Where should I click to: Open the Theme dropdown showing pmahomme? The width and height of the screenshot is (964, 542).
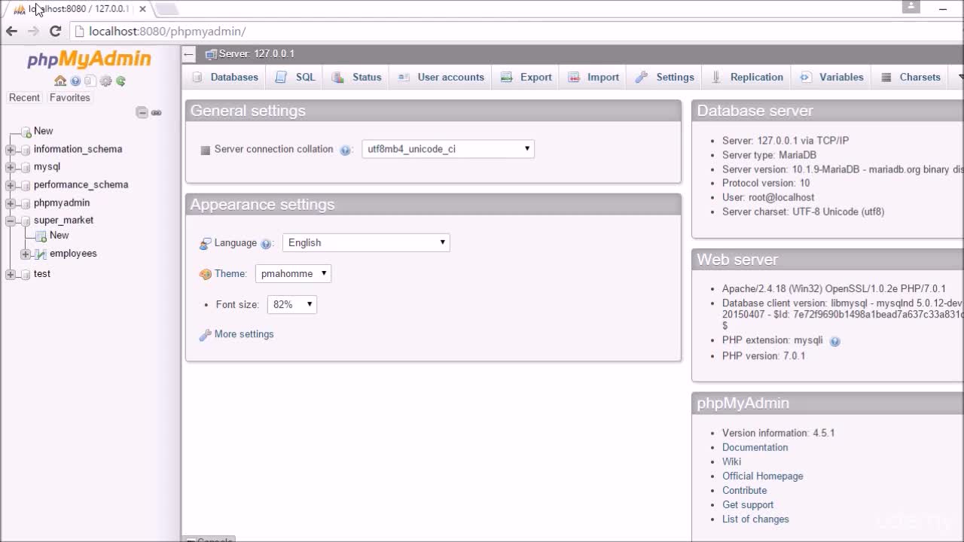[x=293, y=273]
